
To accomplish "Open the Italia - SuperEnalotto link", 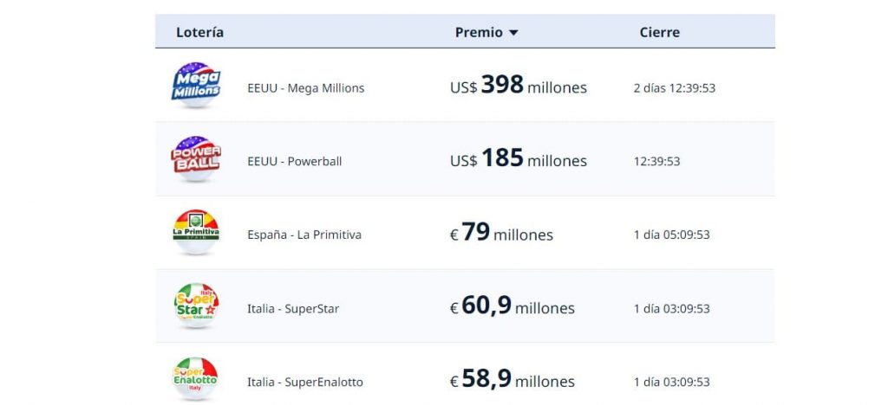I will (x=305, y=382).
